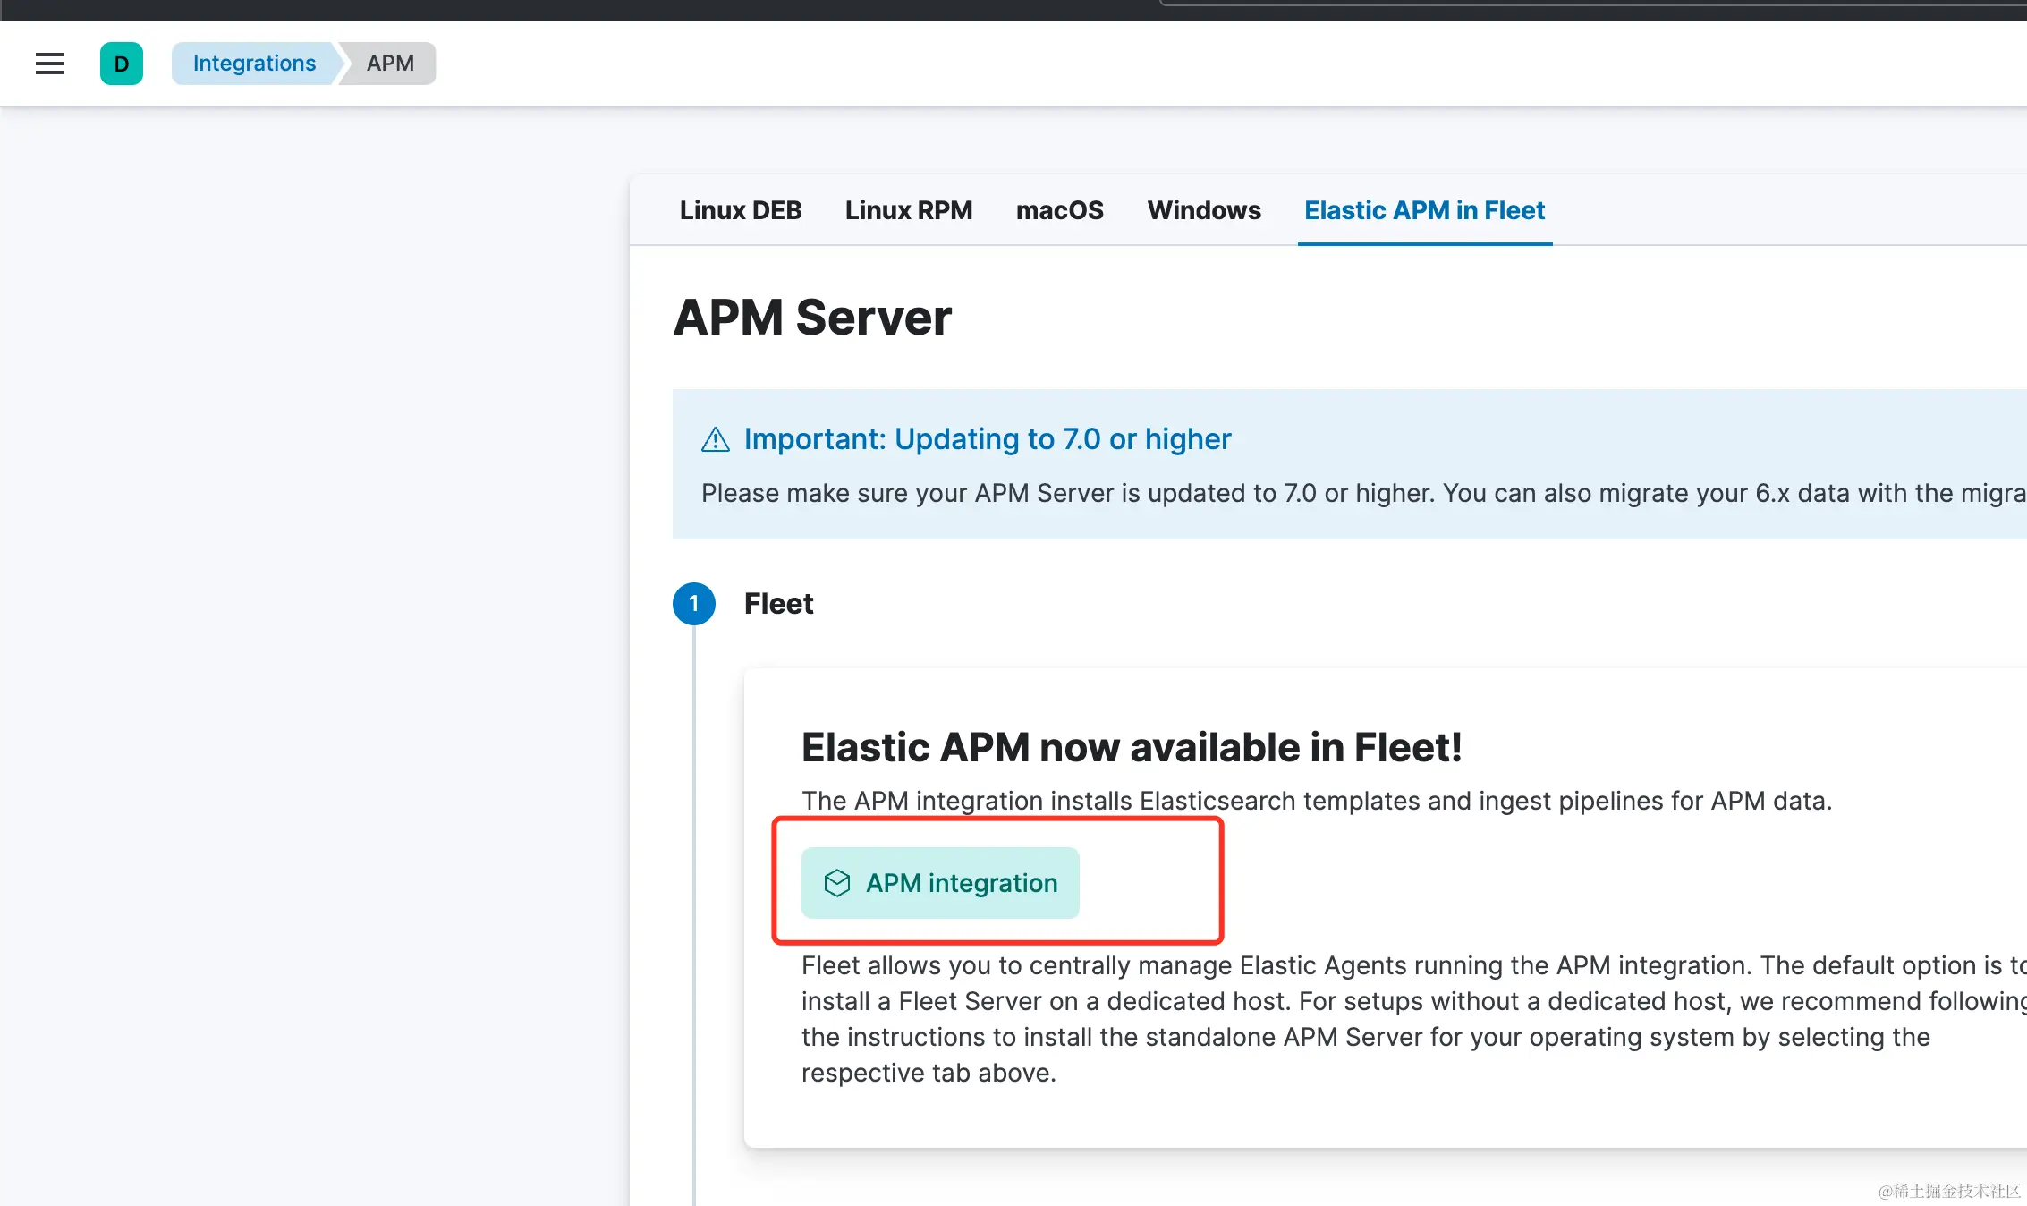Click the search field at top edge
This screenshot has height=1206, width=2027.
click(1592, 4)
